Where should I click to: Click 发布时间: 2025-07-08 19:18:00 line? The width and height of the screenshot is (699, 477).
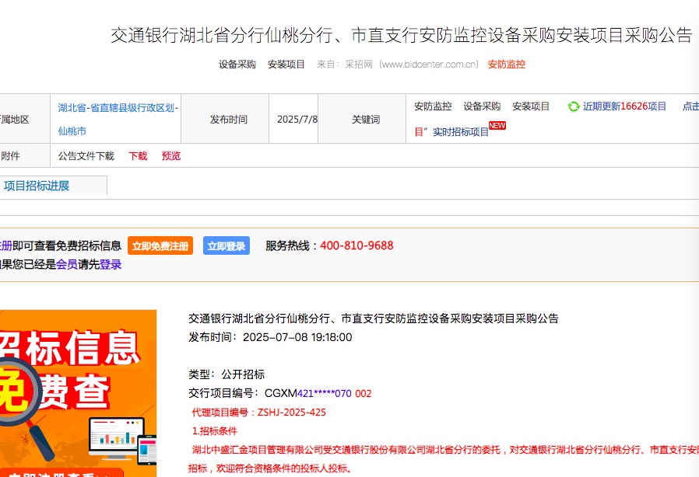[270, 337]
